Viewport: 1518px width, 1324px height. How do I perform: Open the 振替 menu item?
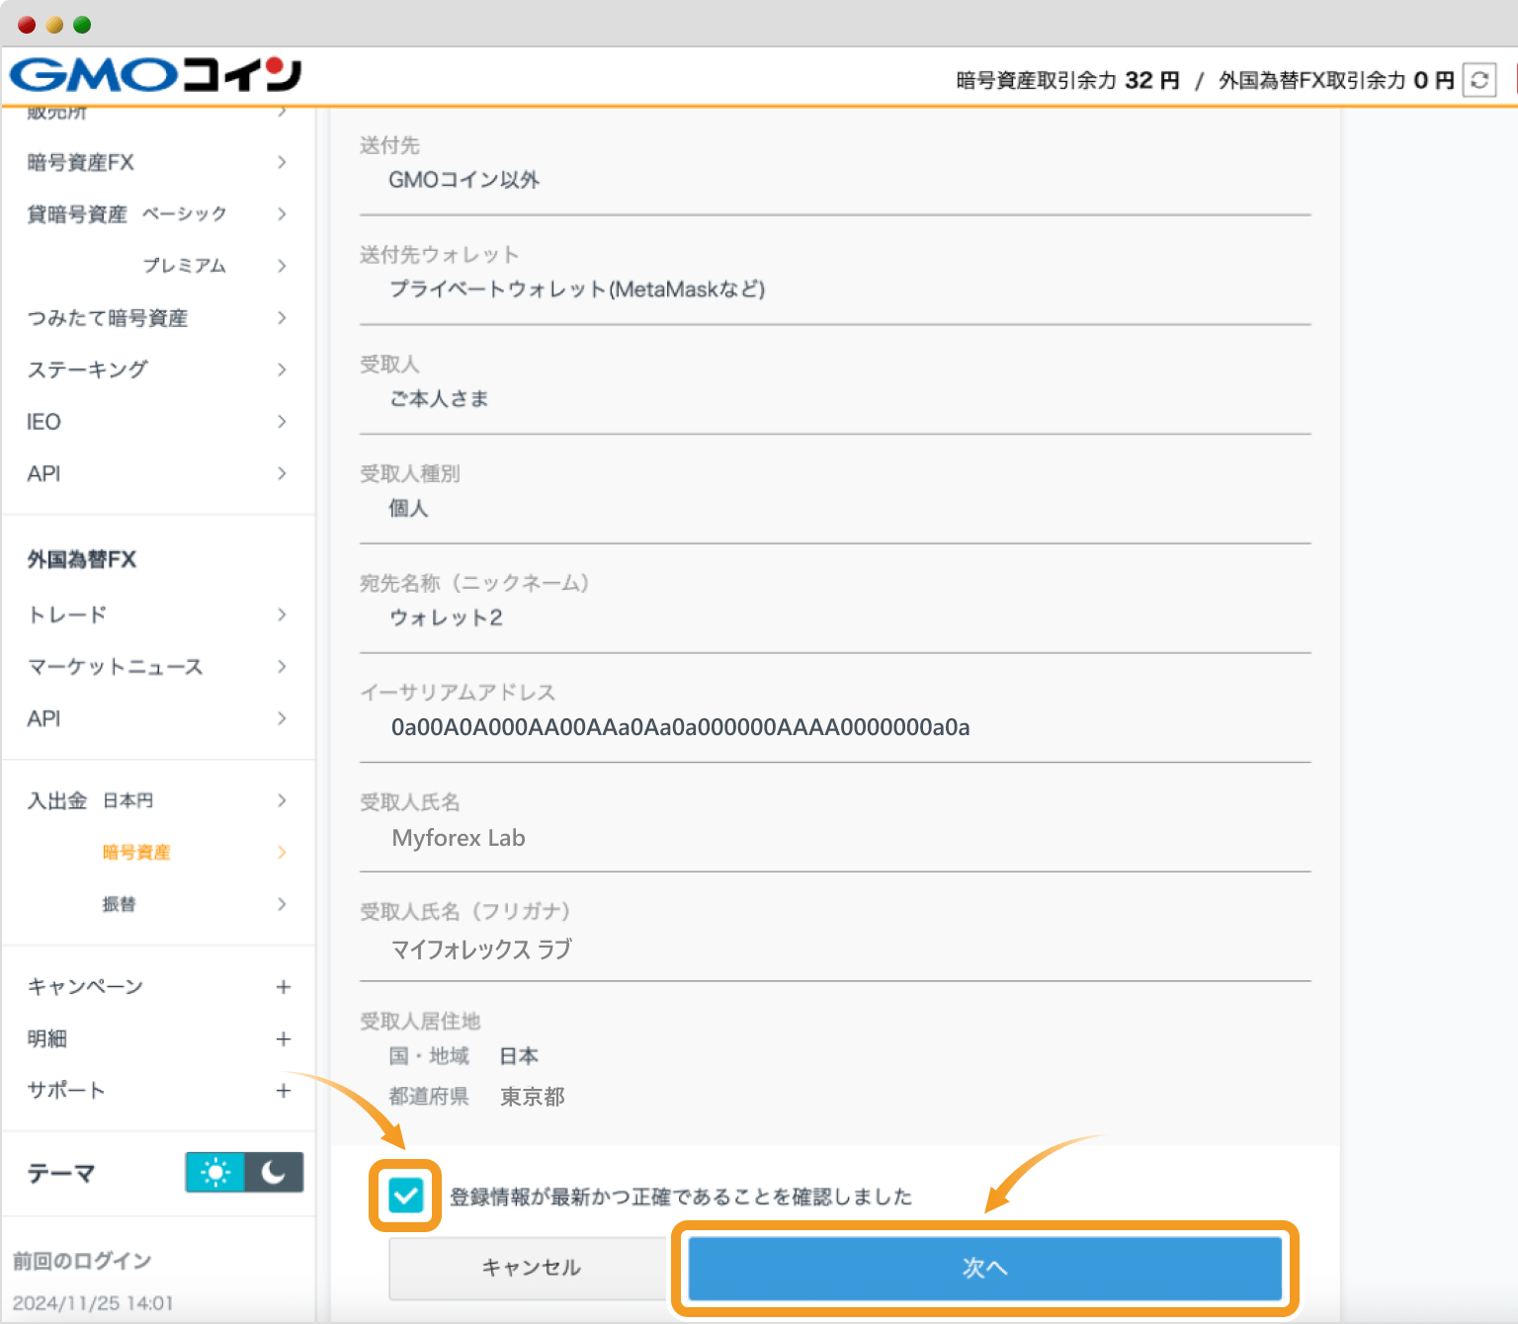pos(120,904)
